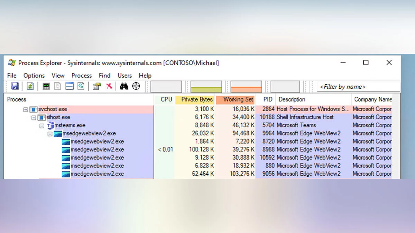
Task: Click the '16,036 K' working set value
Action: (243, 109)
